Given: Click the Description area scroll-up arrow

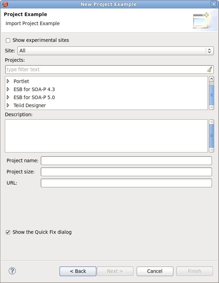Looking at the screenshot, I should (x=211, y=122).
